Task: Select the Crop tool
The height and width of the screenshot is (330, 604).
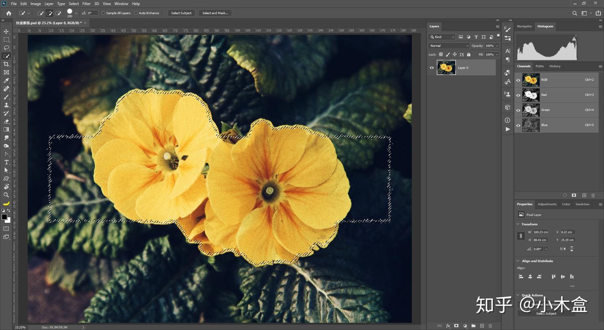Action: pyautogui.click(x=6, y=64)
